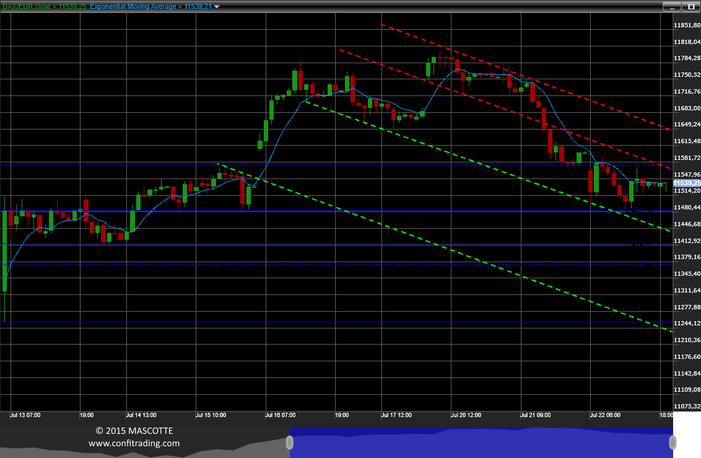Select the Exponential Moving Average legend label

150,6
